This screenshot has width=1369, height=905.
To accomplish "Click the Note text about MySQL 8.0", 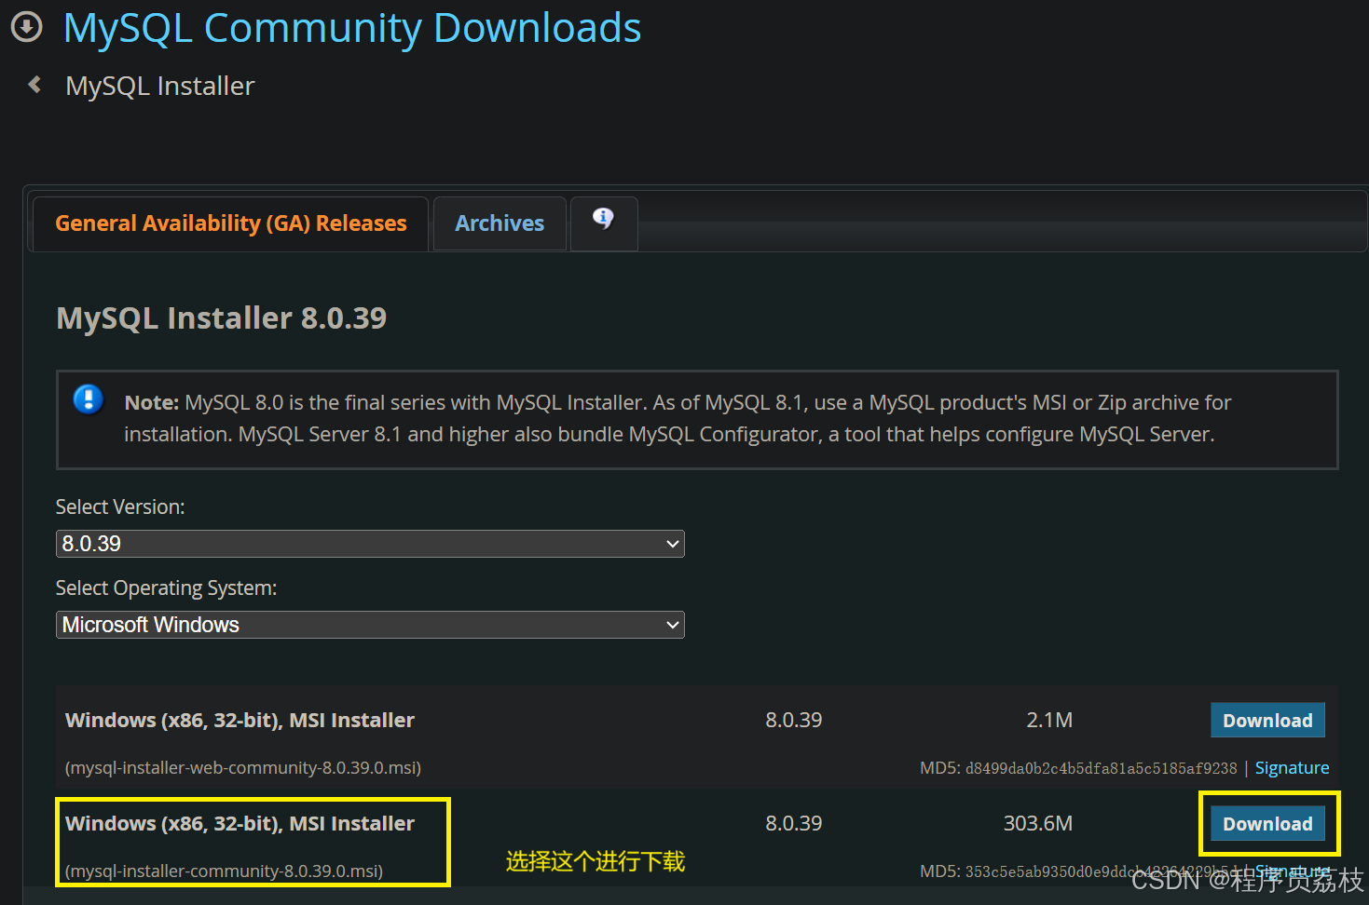I will [678, 419].
